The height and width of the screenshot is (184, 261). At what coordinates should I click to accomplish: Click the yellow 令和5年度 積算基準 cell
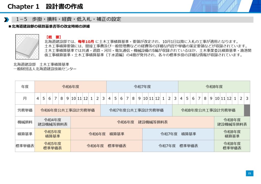point(53,134)
